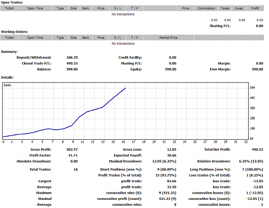Click the Maximal Drawdown value 12.05 (6.35%)
This screenshot has height=208, width=269.
[164, 161]
